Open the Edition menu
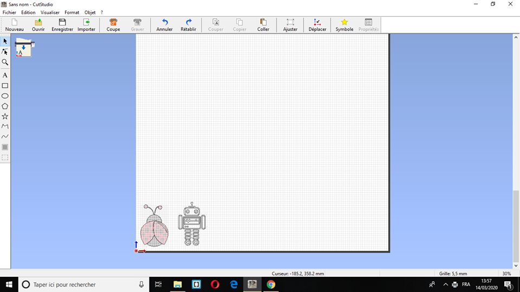The height and width of the screenshot is (292, 520). [28, 12]
